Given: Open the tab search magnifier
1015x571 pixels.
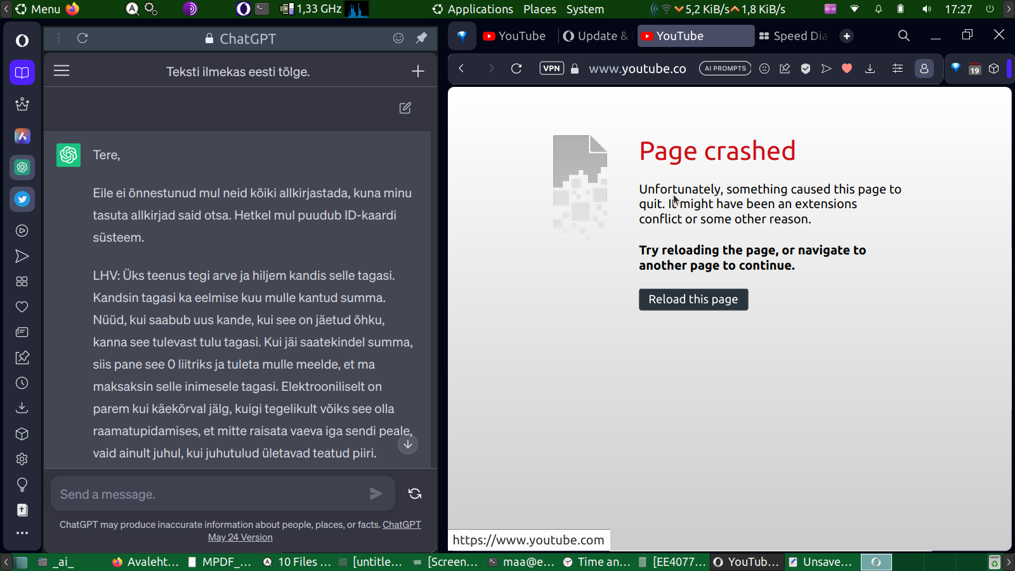Looking at the screenshot, I should (x=904, y=36).
